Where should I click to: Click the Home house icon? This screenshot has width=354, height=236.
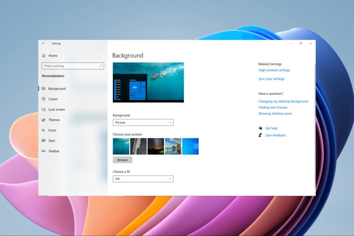pyautogui.click(x=44, y=56)
